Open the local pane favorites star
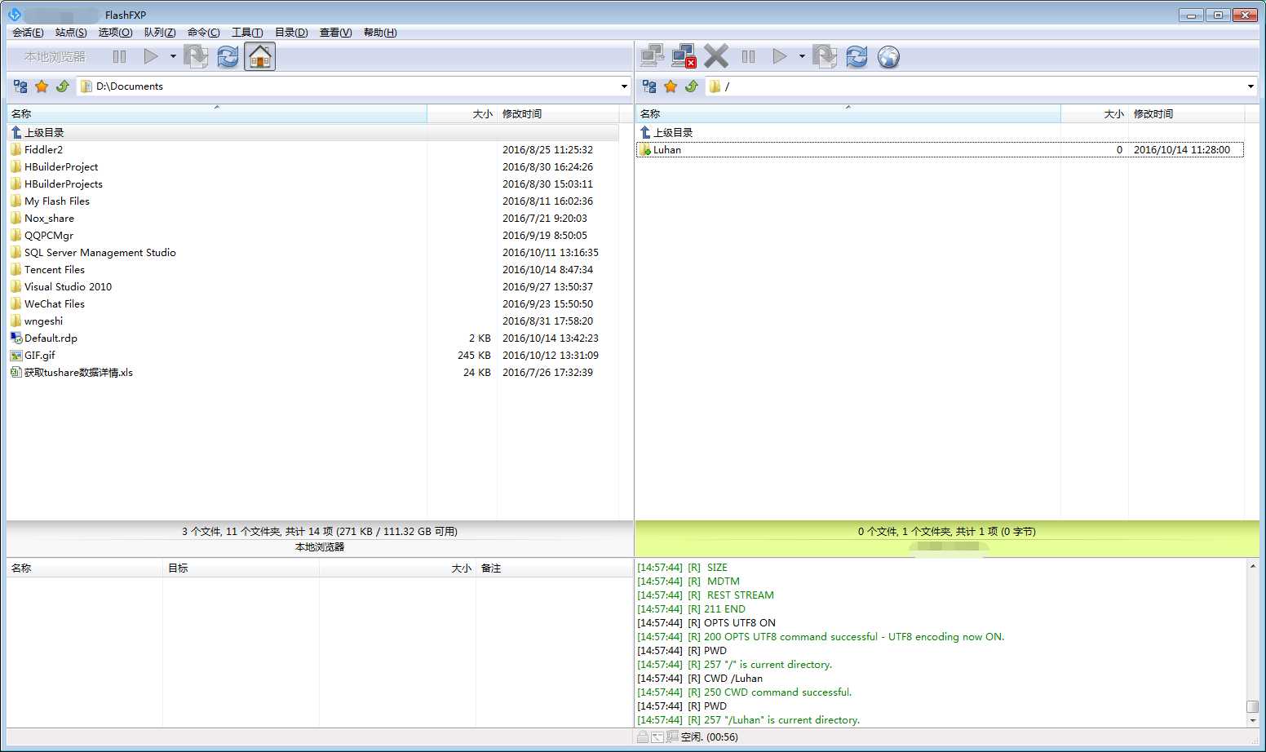 pyautogui.click(x=42, y=86)
